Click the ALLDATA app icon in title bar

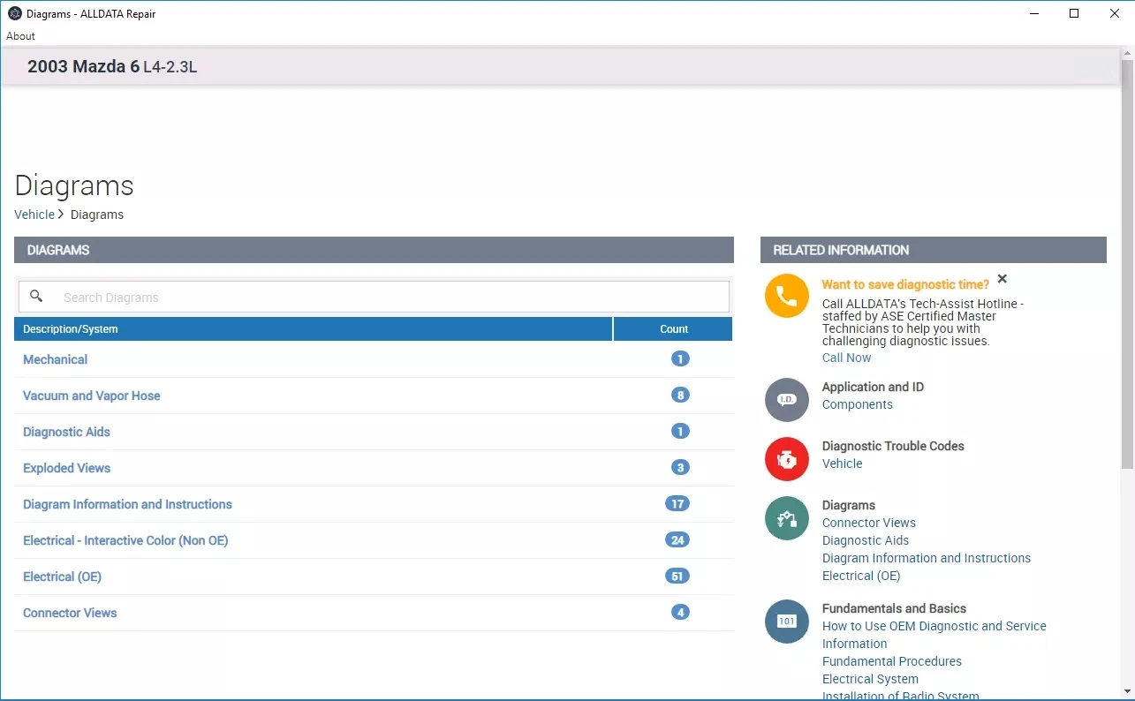tap(14, 13)
